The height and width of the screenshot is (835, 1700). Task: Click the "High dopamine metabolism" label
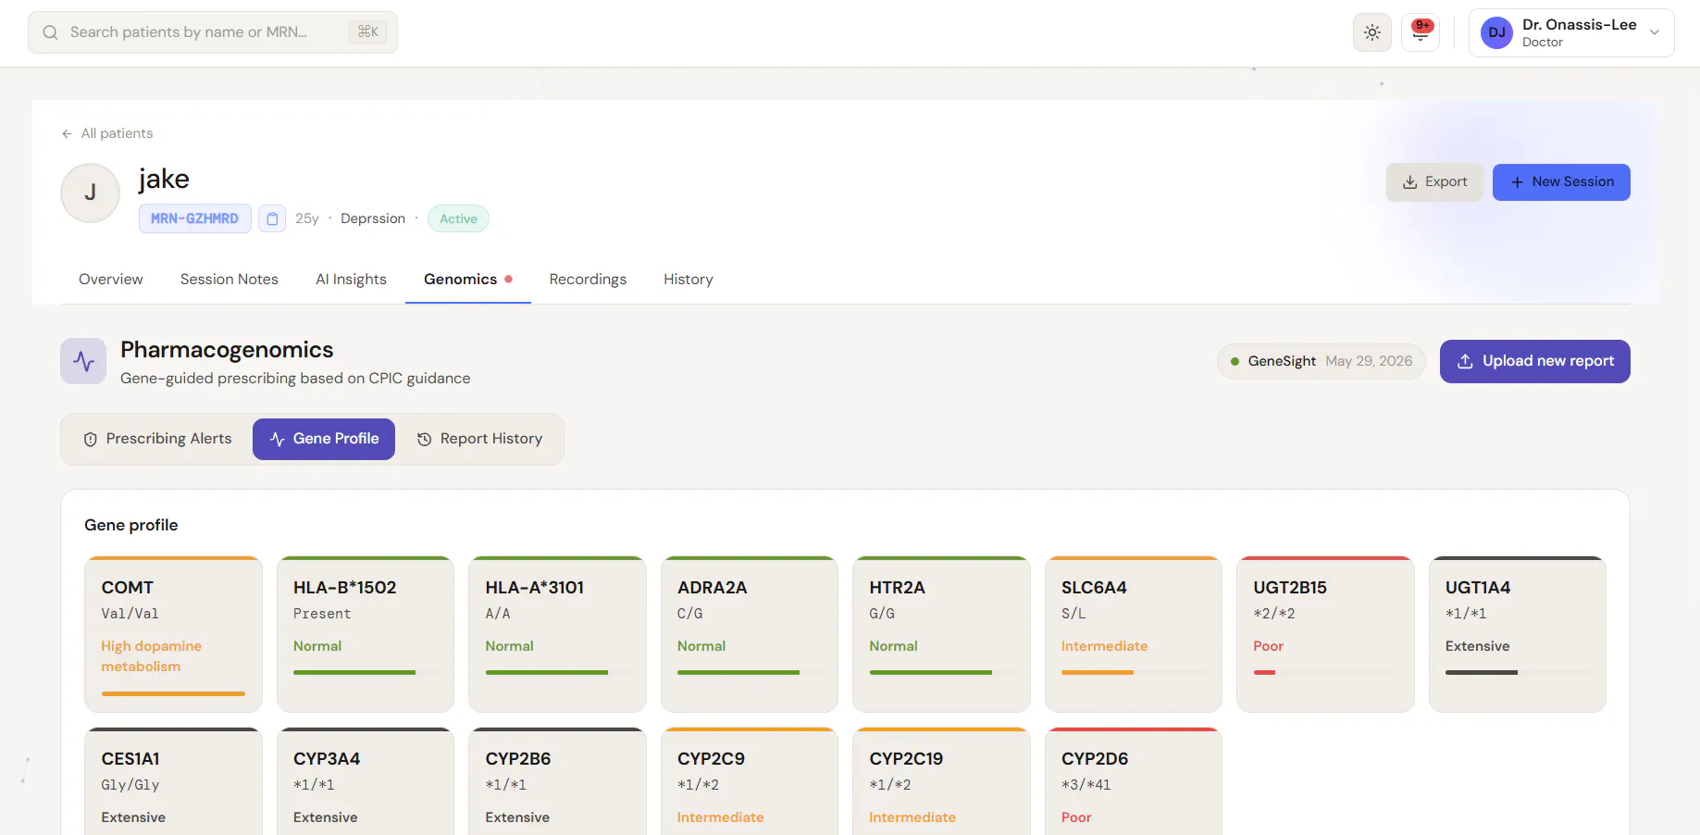151,656
